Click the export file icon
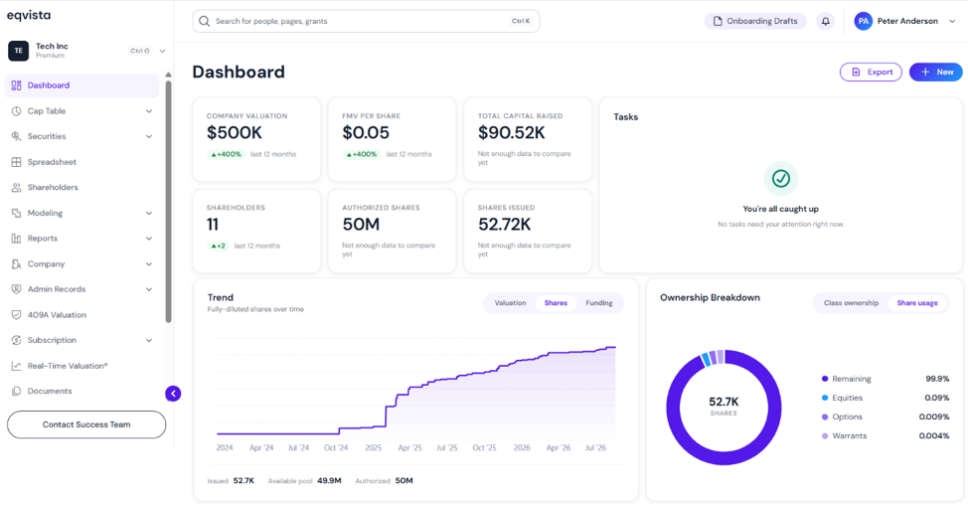This screenshot has height=505, width=968. point(857,73)
